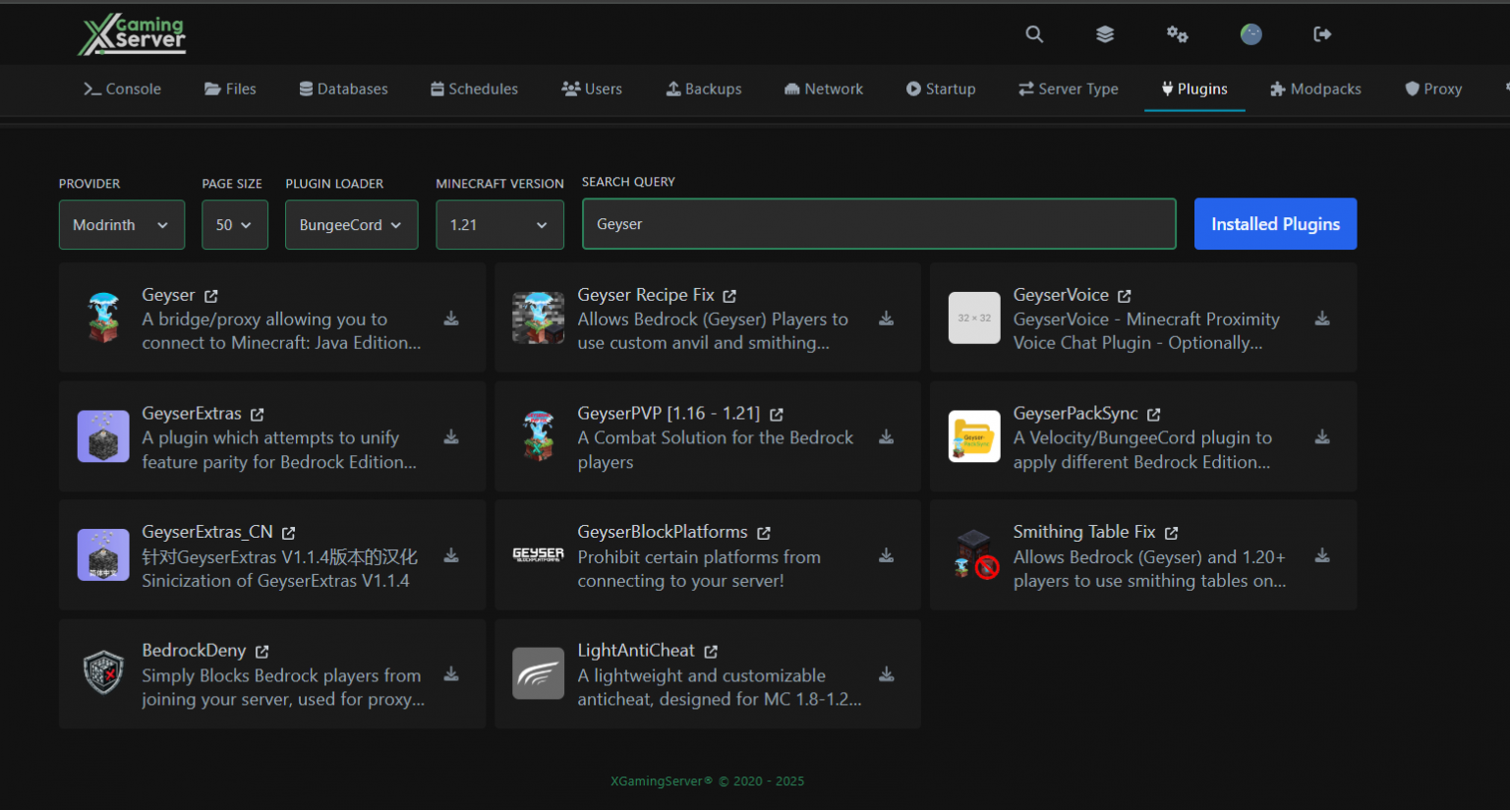Image resolution: width=1510 pixels, height=810 pixels.
Task: Click the planet profile avatar
Action: (x=1250, y=33)
